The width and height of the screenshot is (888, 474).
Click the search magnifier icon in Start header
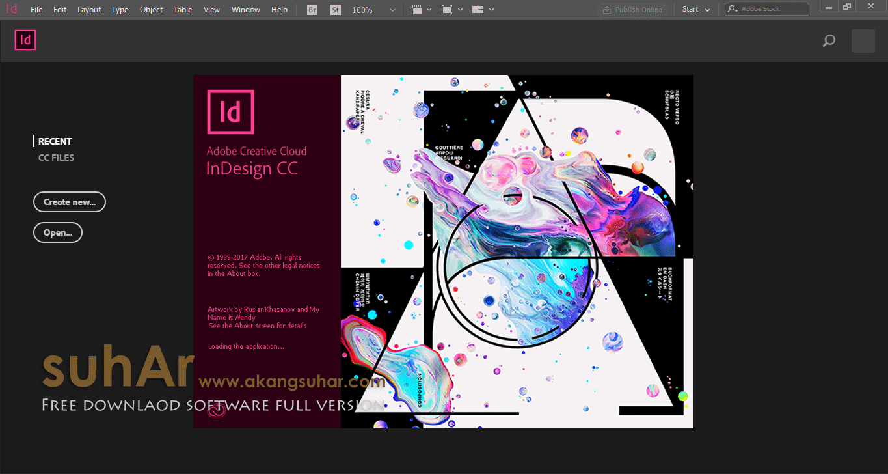pyautogui.click(x=829, y=41)
